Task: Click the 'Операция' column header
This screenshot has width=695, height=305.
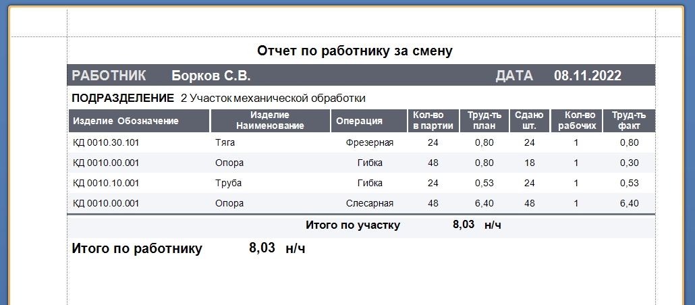Action: coord(368,121)
